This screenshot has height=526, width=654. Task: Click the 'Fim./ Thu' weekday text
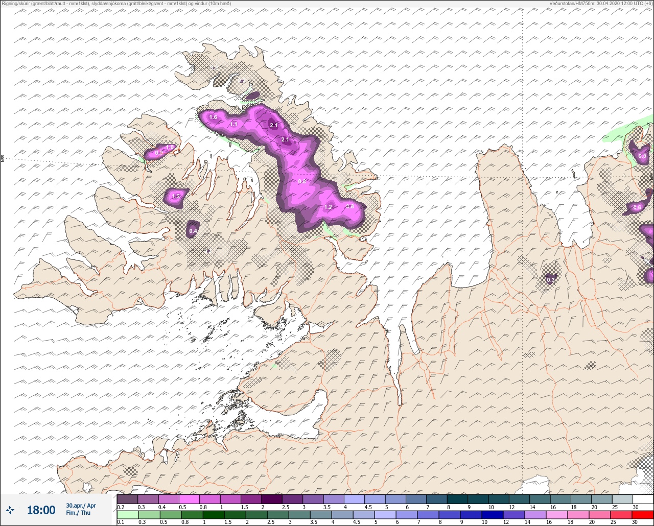pos(78,513)
